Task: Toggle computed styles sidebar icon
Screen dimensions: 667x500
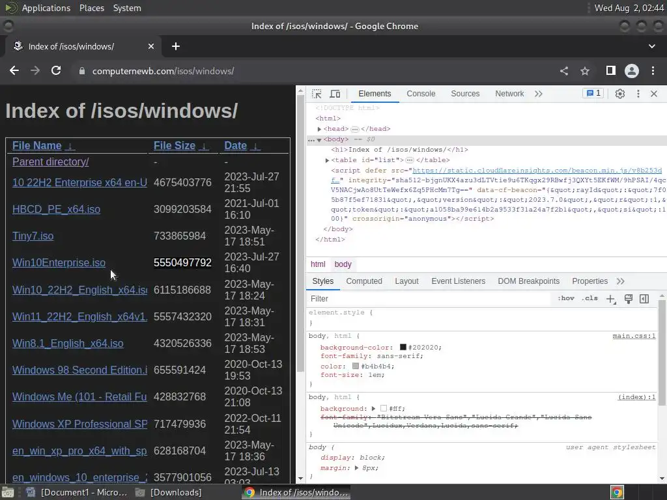Action: click(644, 299)
